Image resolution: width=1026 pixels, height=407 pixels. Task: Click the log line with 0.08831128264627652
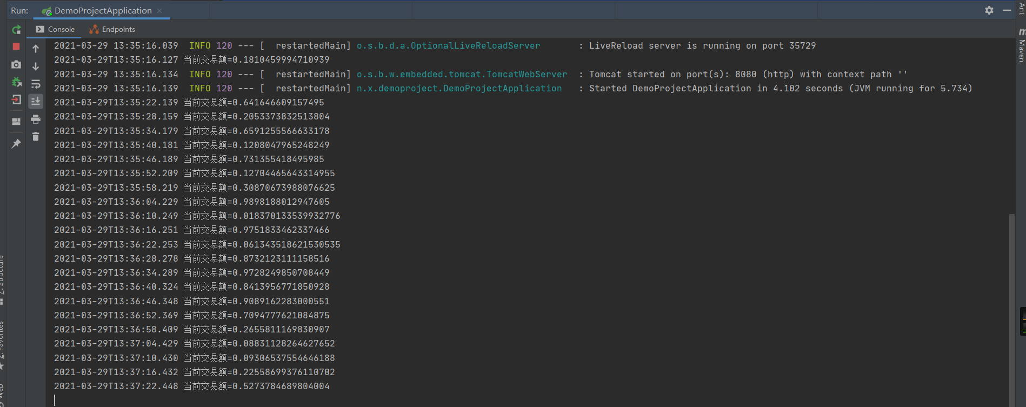coord(194,344)
